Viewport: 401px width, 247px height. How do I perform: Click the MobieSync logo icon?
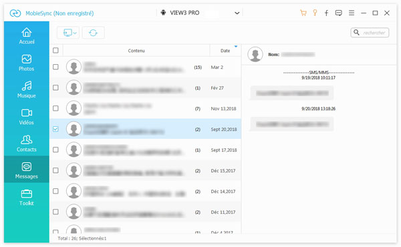point(15,13)
